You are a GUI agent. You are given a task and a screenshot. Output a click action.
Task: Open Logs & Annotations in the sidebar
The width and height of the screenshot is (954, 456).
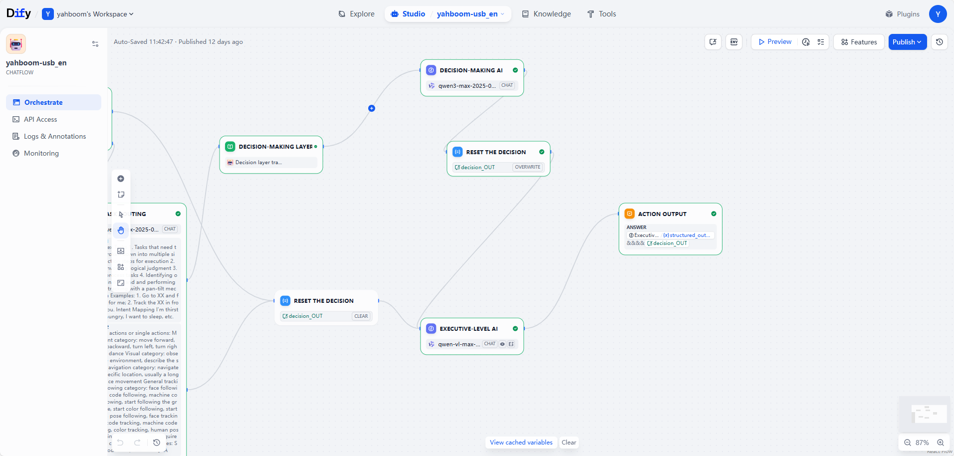53,136
